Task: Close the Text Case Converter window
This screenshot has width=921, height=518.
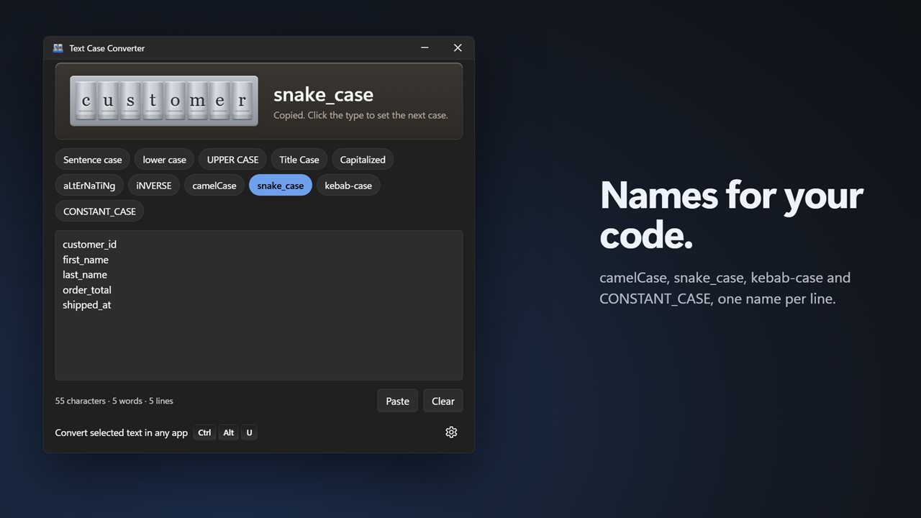Action: pos(458,48)
